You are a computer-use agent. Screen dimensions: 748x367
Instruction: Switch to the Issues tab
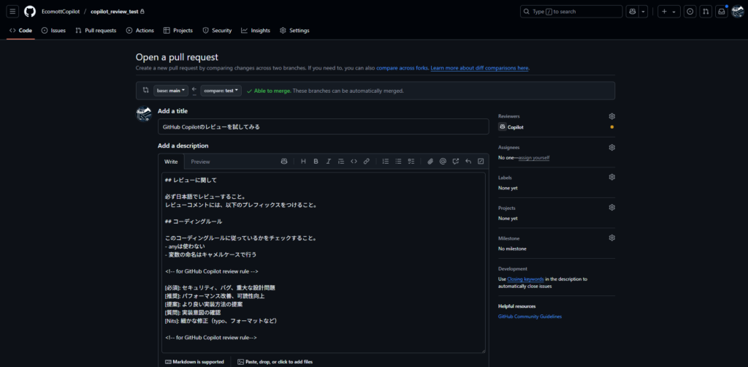point(53,31)
